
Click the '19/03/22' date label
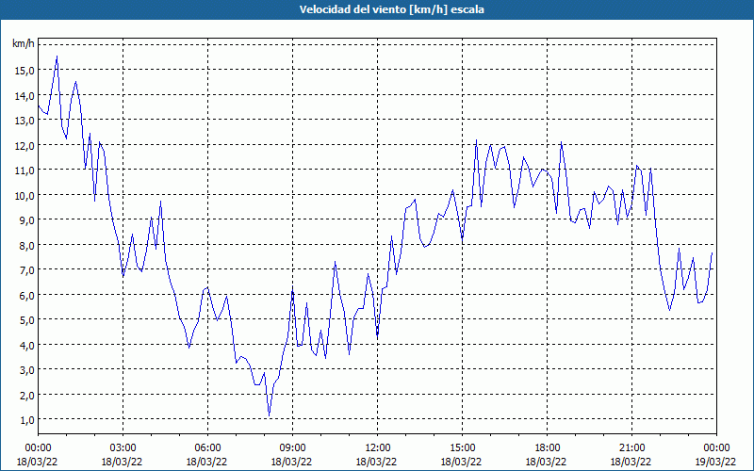(x=716, y=462)
